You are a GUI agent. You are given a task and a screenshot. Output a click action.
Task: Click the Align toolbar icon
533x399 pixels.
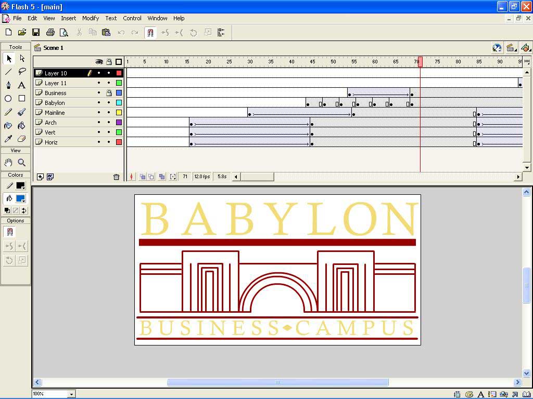point(221,33)
